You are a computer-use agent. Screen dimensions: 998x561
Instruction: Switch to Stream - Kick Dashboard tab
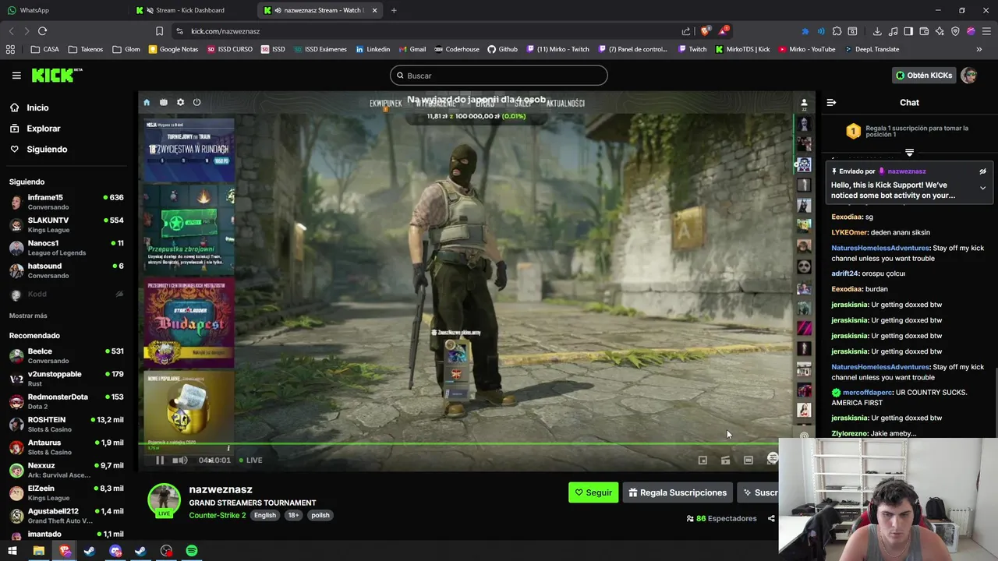pyautogui.click(x=193, y=10)
